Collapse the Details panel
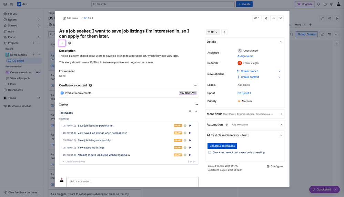The image size is (344, 197). click(281, 42)
